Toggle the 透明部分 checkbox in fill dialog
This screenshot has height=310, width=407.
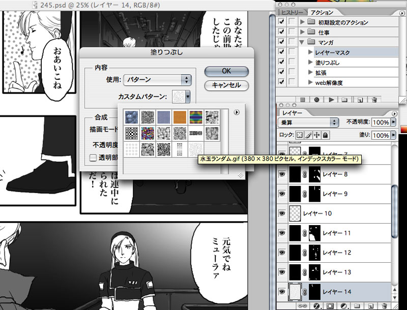click(93, 158)
